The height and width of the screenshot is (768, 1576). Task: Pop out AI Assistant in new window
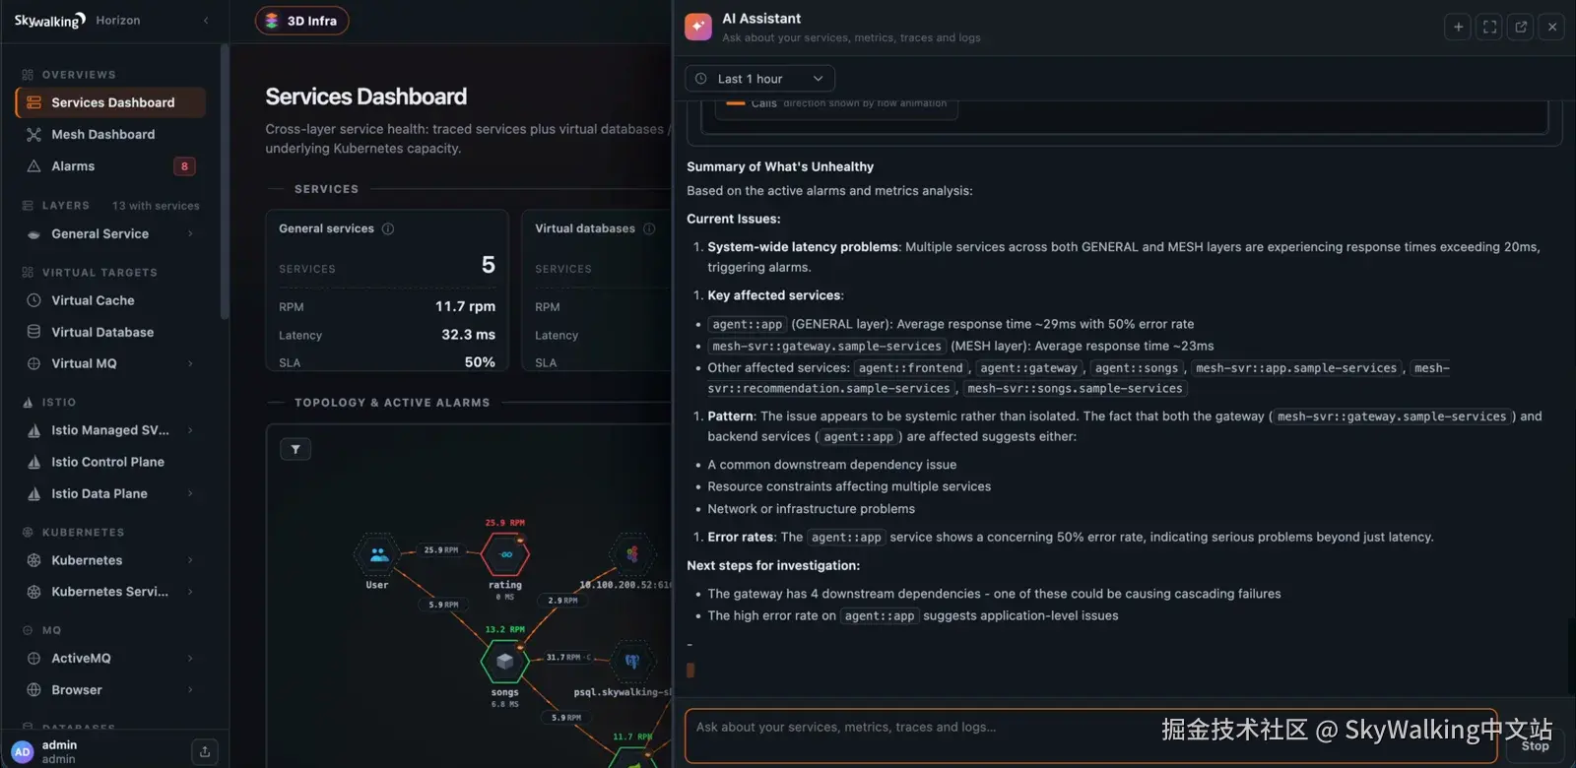1521,27
